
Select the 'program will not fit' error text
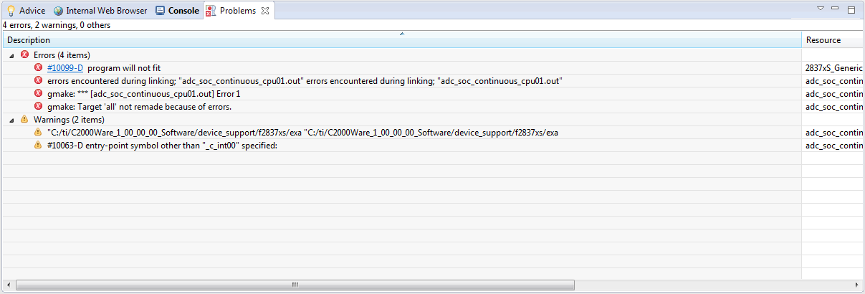pyautogui.click(x=124, y=68)
